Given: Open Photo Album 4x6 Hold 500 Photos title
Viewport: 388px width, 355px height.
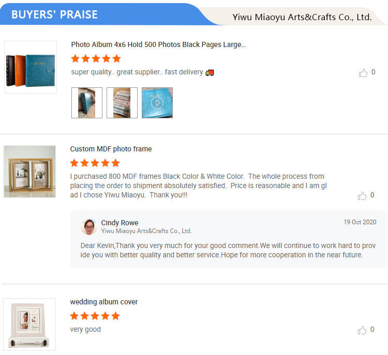Looking at the screenshot, I should coord(158,44).
